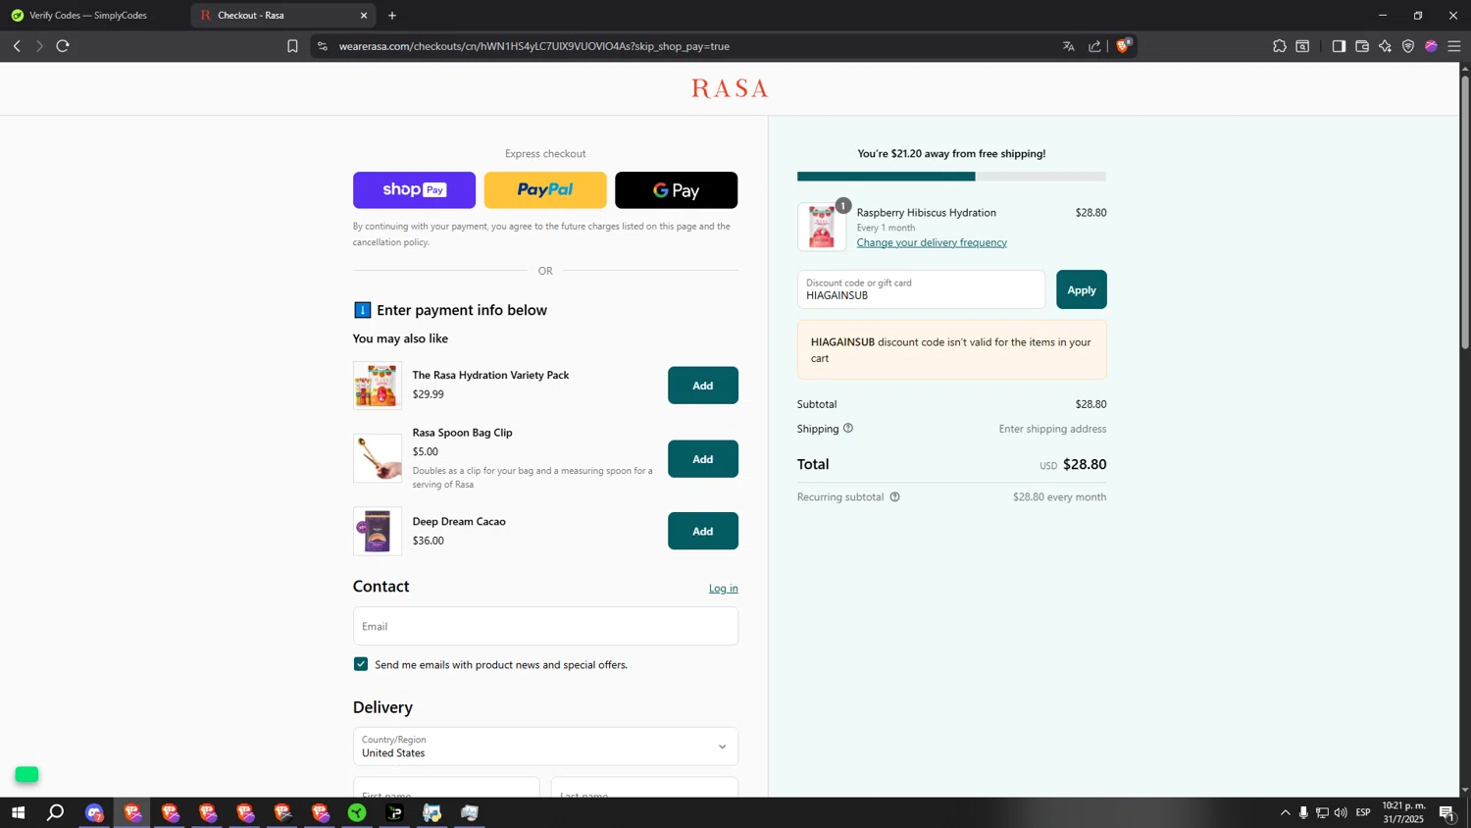Viewport: 1471px width, 828px height.
Task: Add The Rasa Hydration Variety Pack
Action: (703, 386)
